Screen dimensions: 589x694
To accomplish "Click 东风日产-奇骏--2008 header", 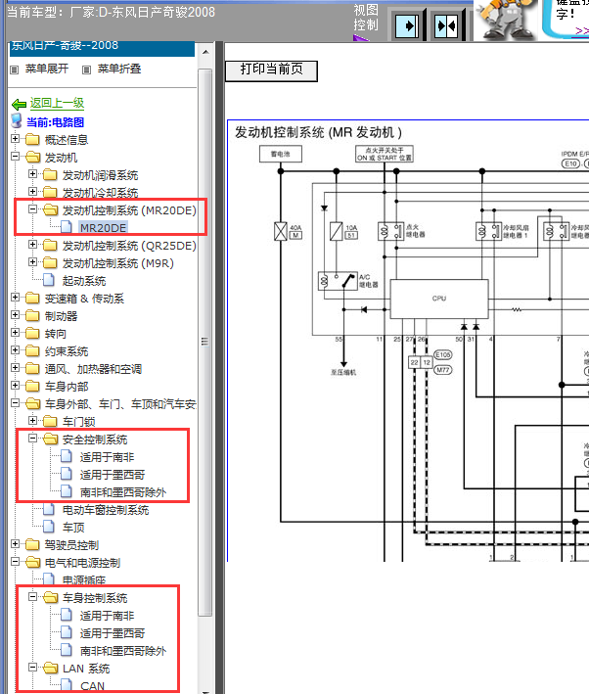I will click(102, 48).
